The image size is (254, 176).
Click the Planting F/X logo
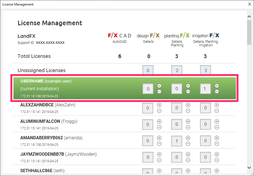(x=177, y=35)
